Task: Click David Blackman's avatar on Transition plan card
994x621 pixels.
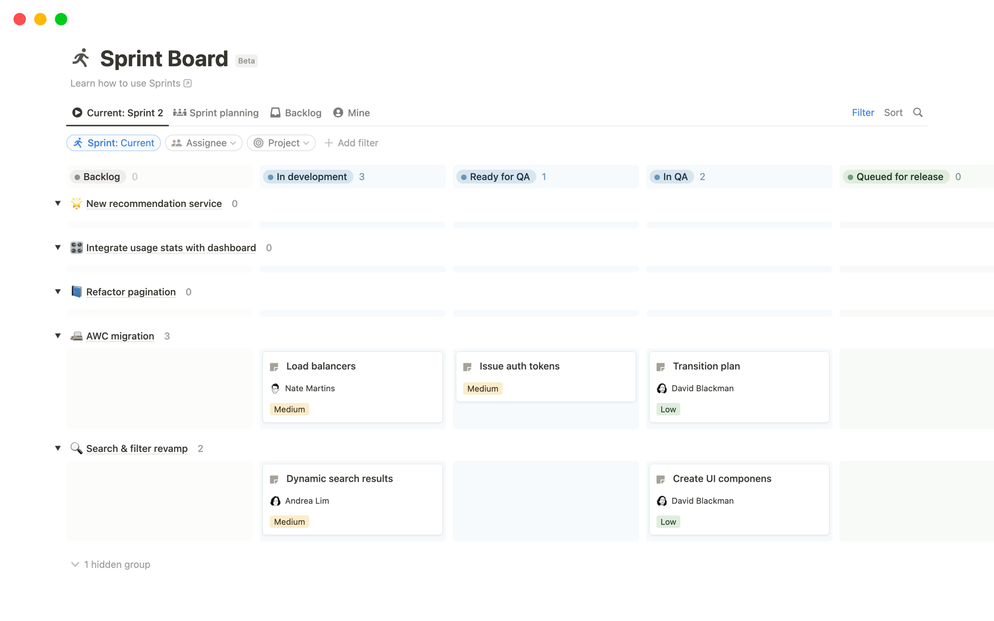Action: (662, 388)
